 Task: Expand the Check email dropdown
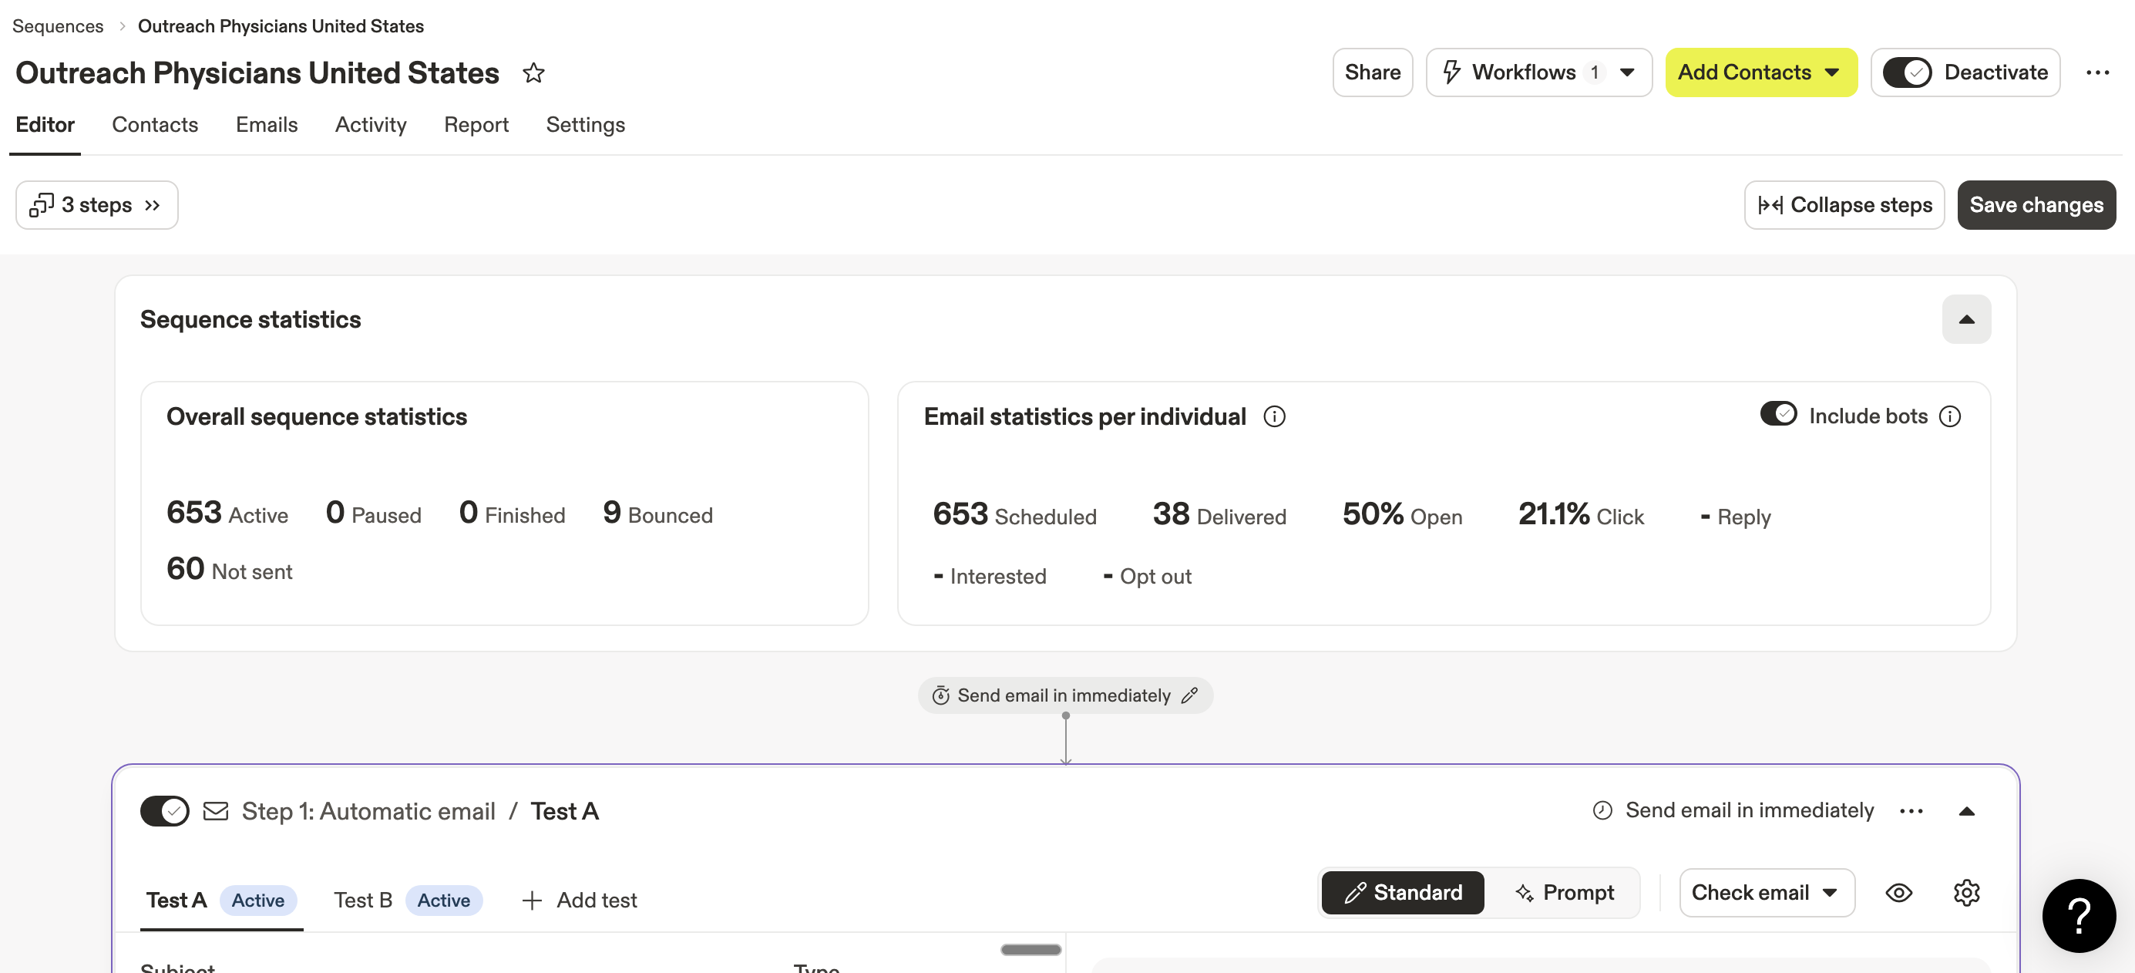[x=1766, y=893]
